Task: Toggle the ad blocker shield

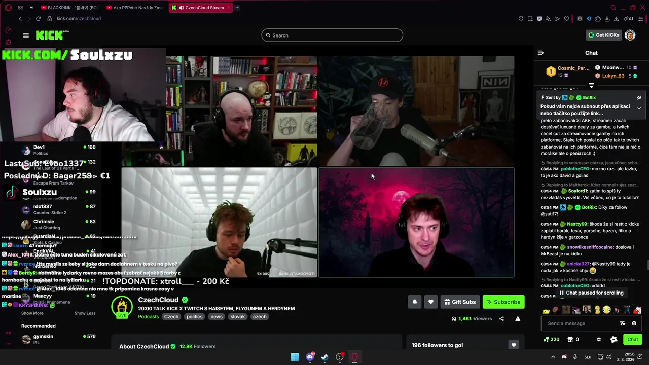Action: point(539,19)
